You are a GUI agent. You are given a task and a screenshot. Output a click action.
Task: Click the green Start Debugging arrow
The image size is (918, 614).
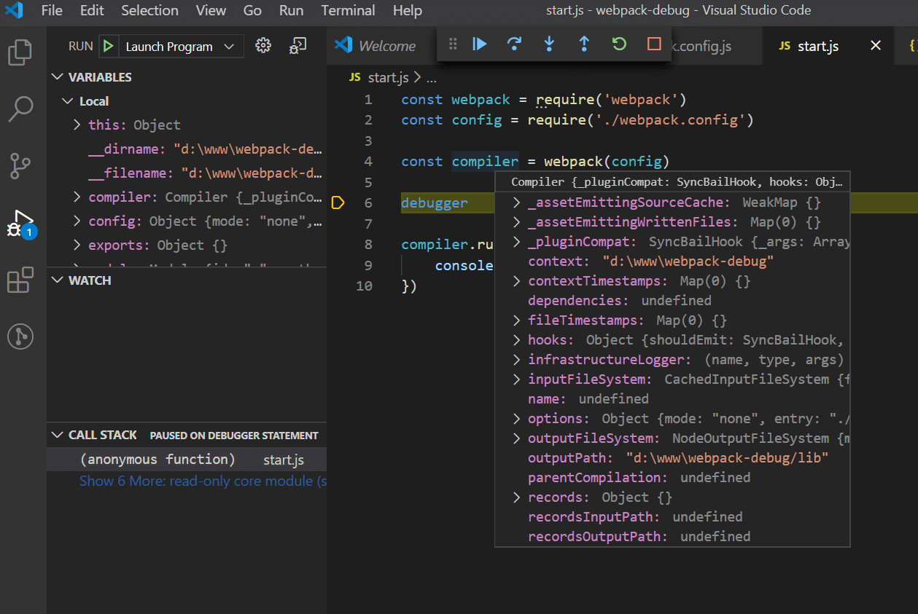coord(109,46)
